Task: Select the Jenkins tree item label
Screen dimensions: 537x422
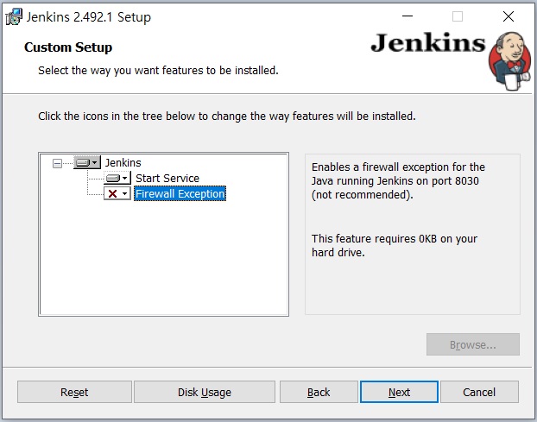Action: pyautogui.click(x=123, y=162)
